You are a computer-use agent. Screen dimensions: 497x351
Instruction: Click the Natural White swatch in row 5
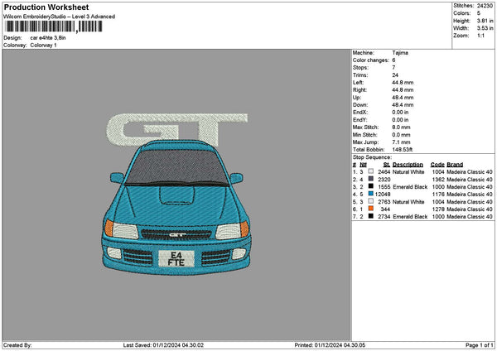click(370, 201)
